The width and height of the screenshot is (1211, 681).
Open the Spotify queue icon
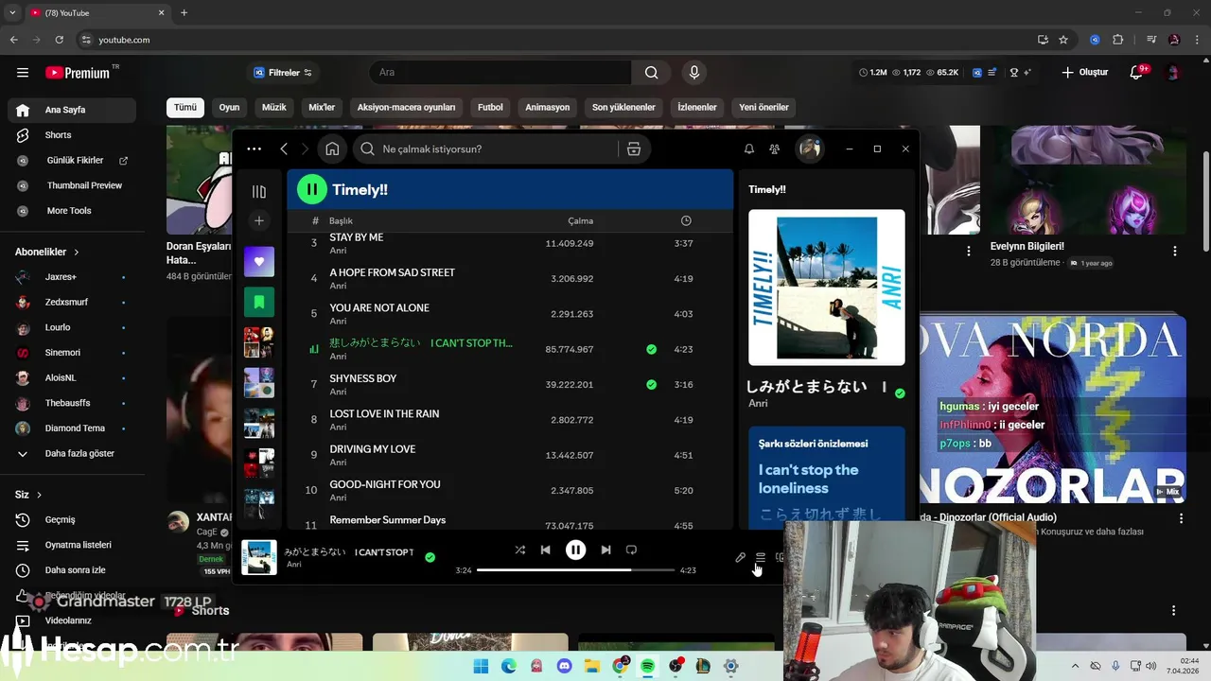(760, 558)
